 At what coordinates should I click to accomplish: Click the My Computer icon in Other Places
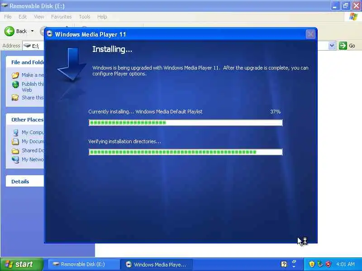[15, 132]
